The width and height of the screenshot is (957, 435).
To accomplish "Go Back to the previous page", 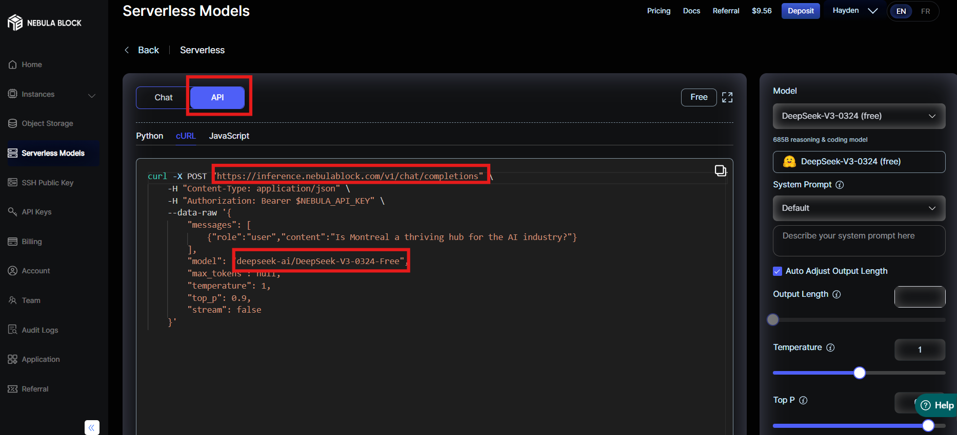I will [x=142, y=50].
